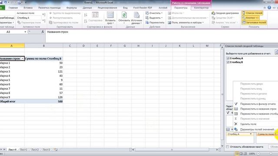Image resolution: width=278 pixels, height=156 pixels.
Task: Switch to Лист1 sheet tab
Action: pos(23,150)
